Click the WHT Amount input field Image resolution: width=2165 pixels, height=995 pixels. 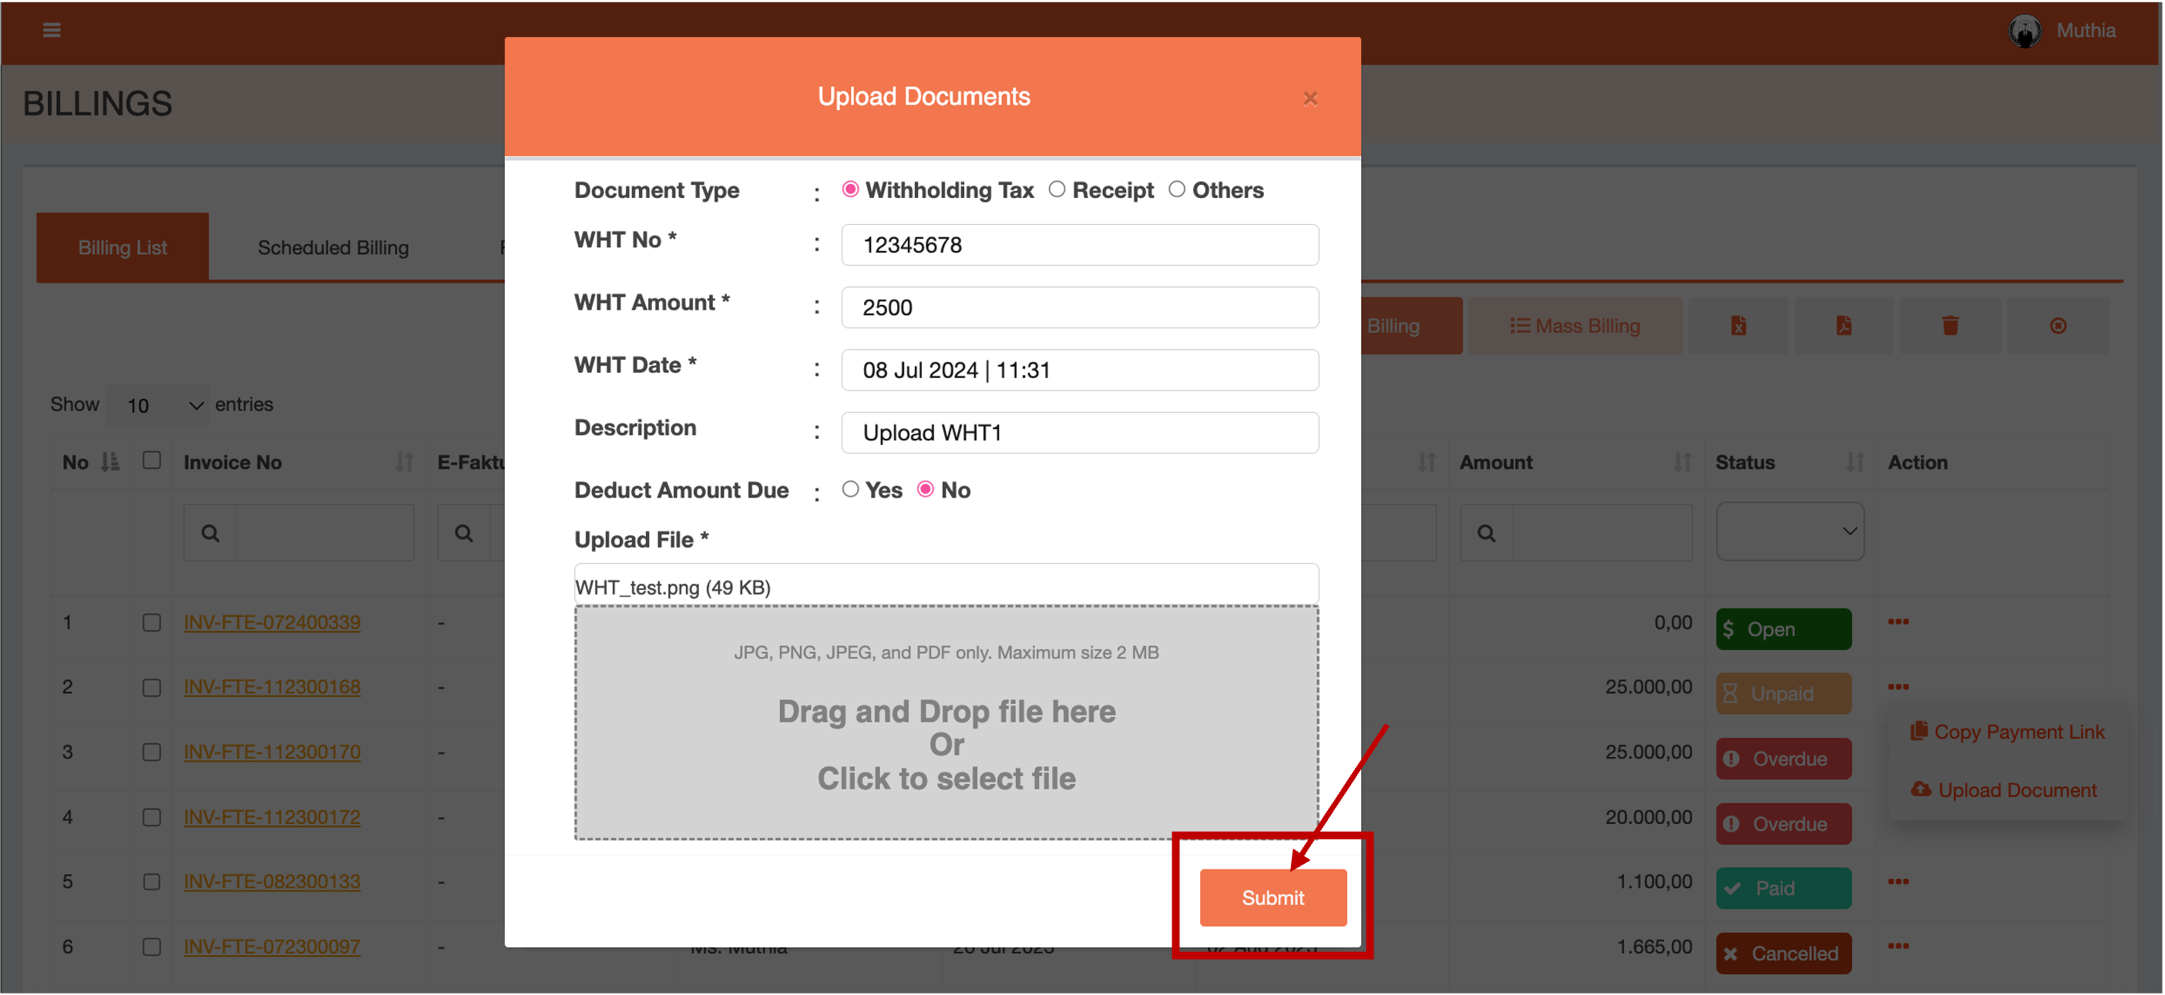[1079, 307]
